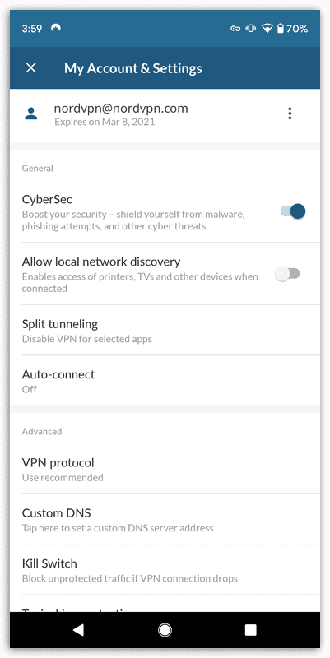Disable the CyberSec toggle
This screenshot has width=330, height=658.
pyautogui.click(x=293, y=211)
